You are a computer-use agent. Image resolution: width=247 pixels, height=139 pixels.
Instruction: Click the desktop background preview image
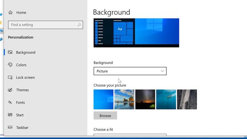(x=136, y=33)
